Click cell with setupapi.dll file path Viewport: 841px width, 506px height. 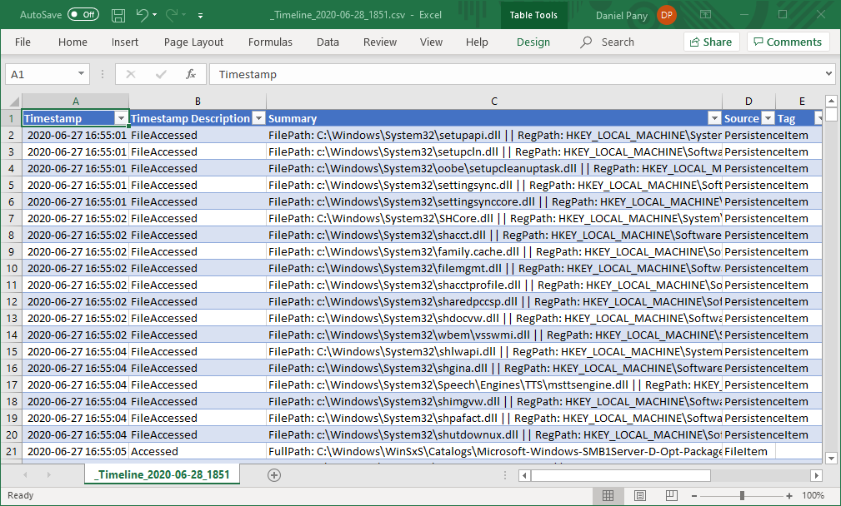coord(494,135)
